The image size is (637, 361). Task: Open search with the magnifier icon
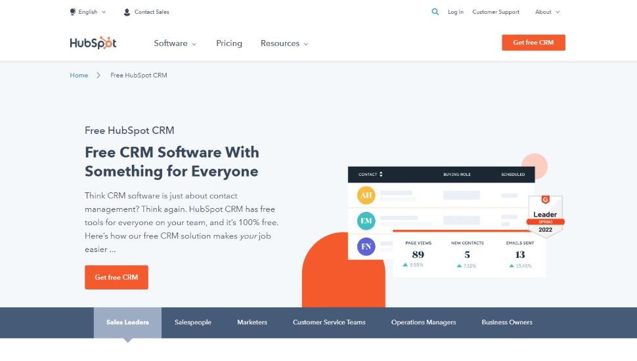coord(435,12)
